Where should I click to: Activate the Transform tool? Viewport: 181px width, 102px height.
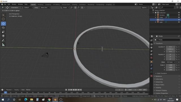pyautogui.click(x=3, y=36)
